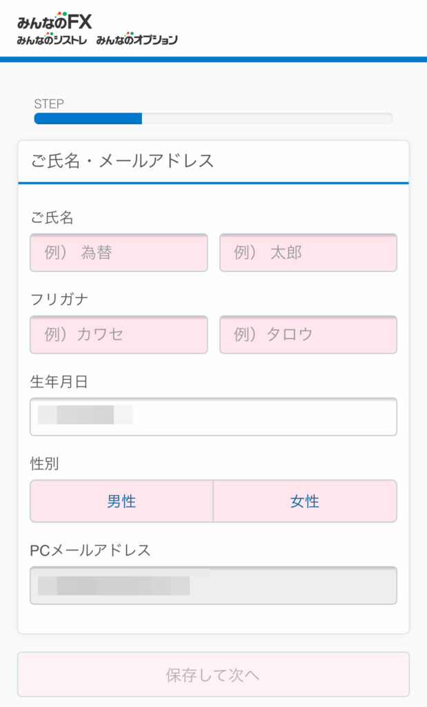Click the フリガナ label
The height and width of the screenshot is (707, 427).
(x=59, y=300)
